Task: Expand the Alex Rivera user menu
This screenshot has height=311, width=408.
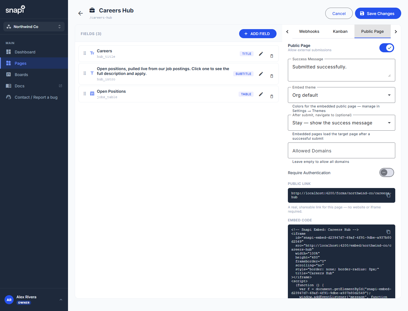Action: (x=61, y=300)
